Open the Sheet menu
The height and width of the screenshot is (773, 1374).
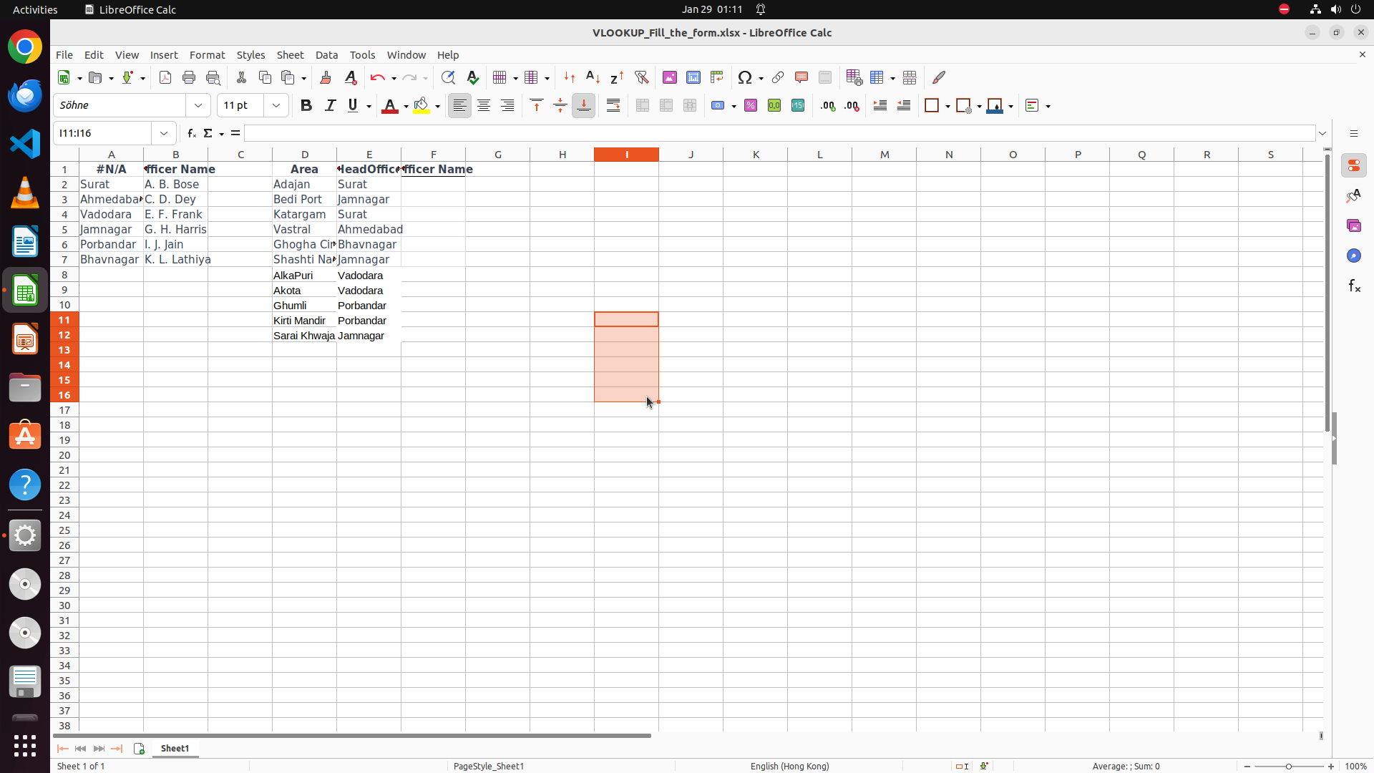(x=290, y=55)
